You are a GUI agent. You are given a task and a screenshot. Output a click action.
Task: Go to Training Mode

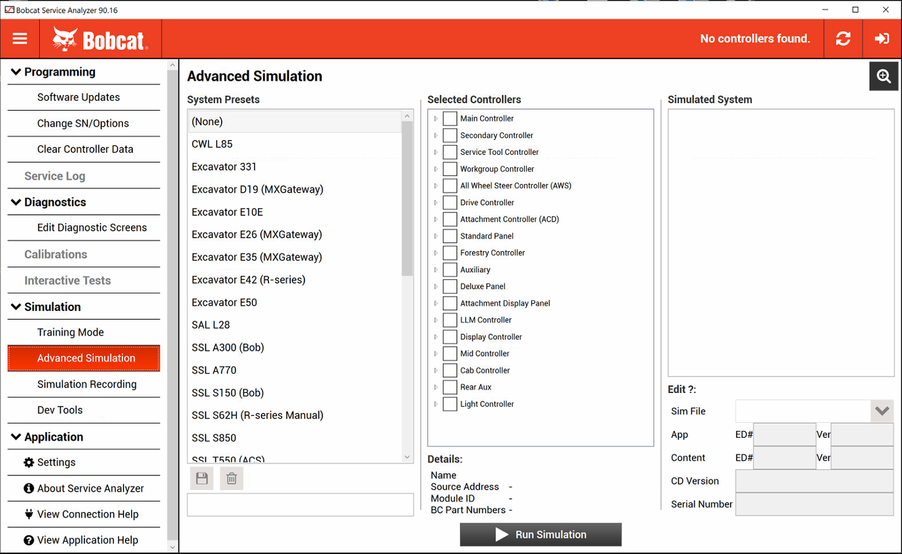pyautogui.click(x=84, y=332)
